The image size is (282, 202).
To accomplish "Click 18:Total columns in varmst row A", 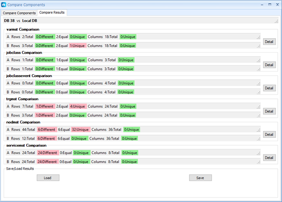I will [111, 37].
